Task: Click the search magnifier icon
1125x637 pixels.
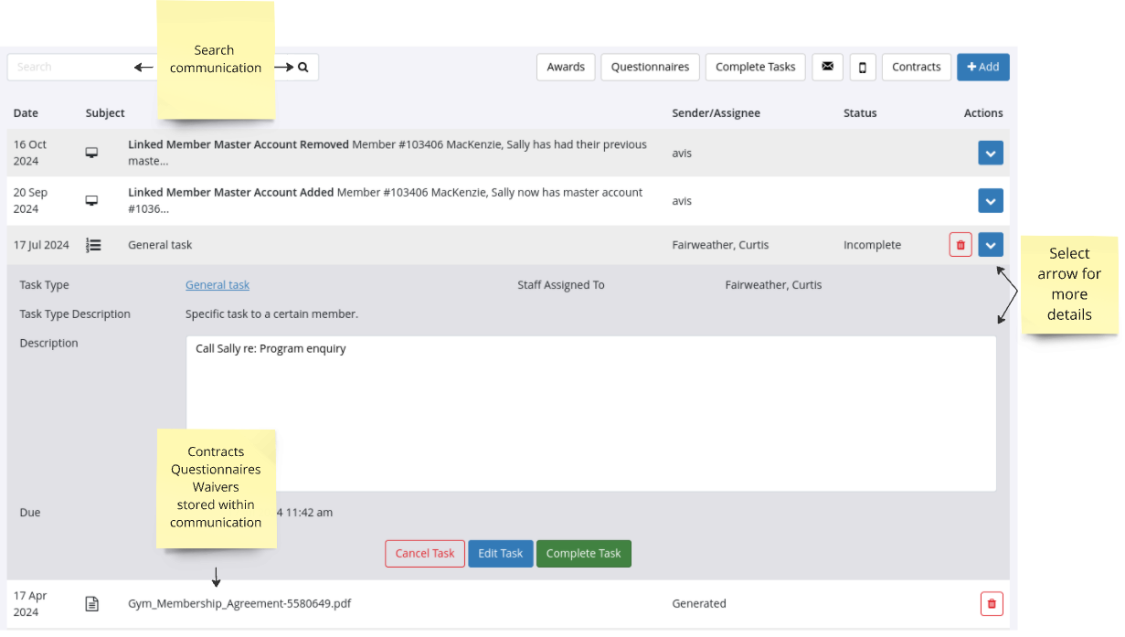Action: 303,68
